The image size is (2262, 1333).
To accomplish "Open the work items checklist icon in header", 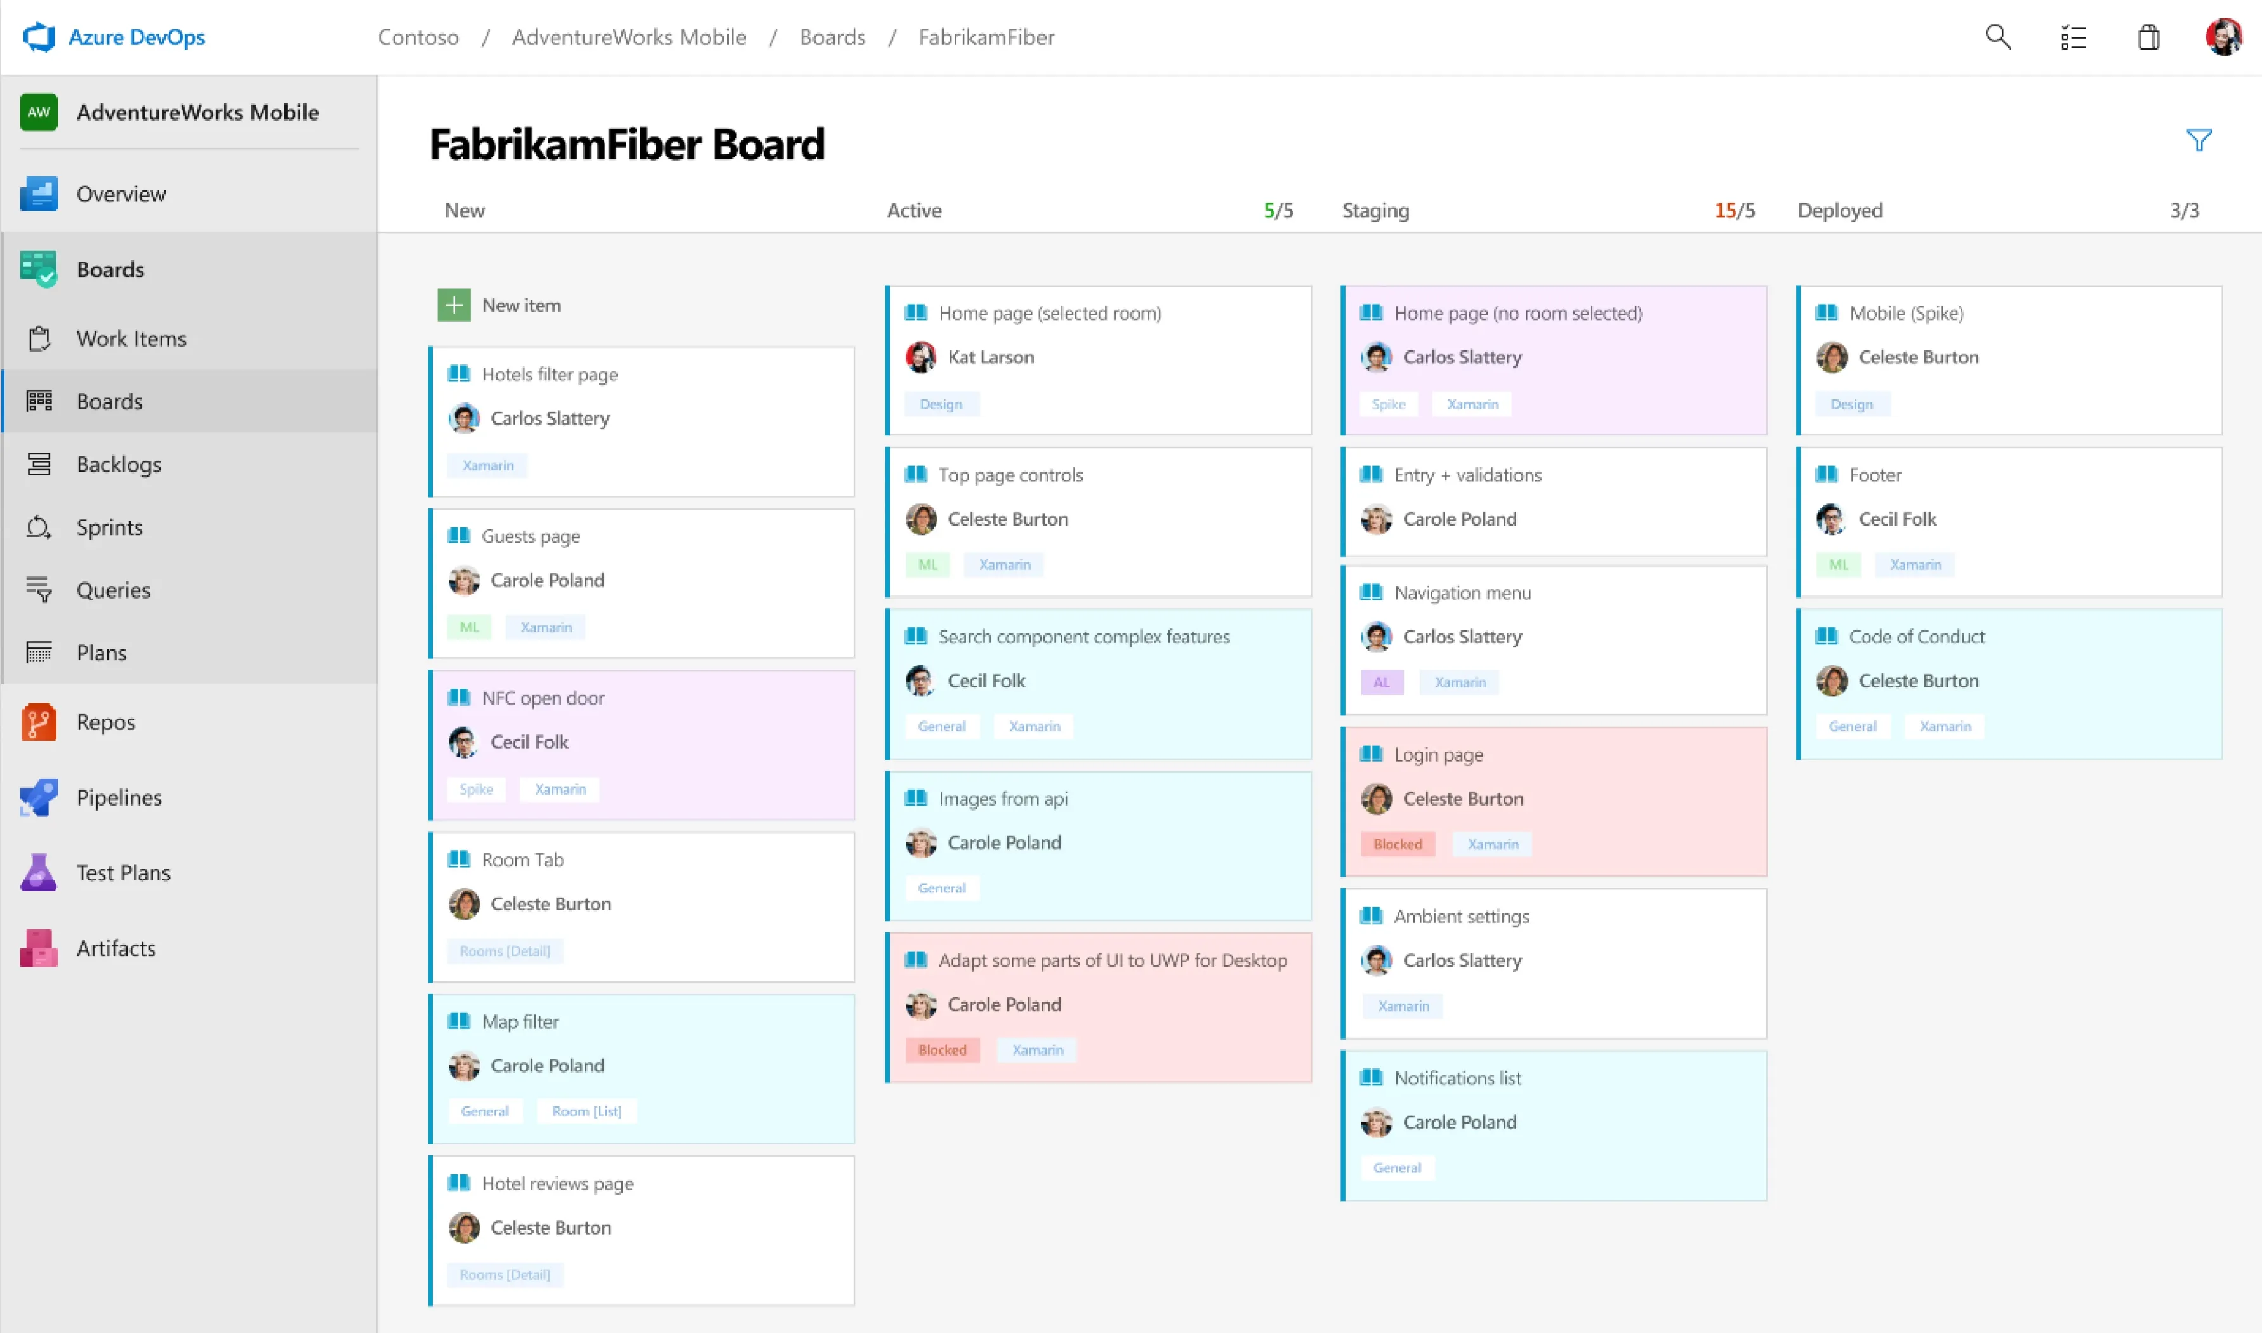I will [2072, 37].
